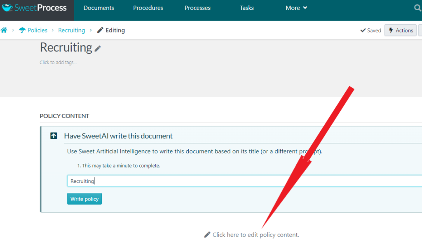Switch to the Processes section
Viewport: 422px width, 241px height.
point(197,7)
